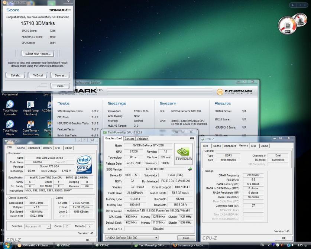Open Mainboard tab in left CPU-Z window
Image resolution: width=311 pixels, height=249 pixels.
33,148
